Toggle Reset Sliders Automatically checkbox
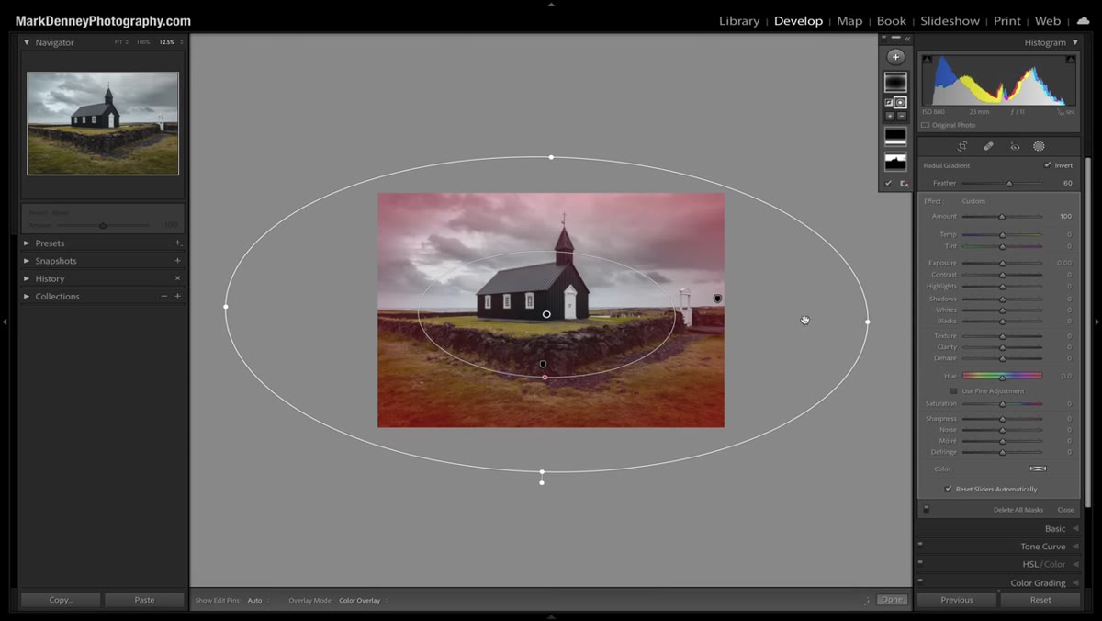This screenshot has height=621, width=1102. 949,489
